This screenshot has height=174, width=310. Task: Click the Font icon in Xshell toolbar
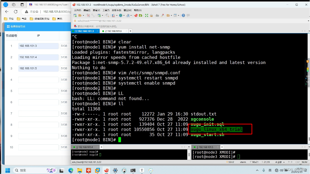point(128,15)
